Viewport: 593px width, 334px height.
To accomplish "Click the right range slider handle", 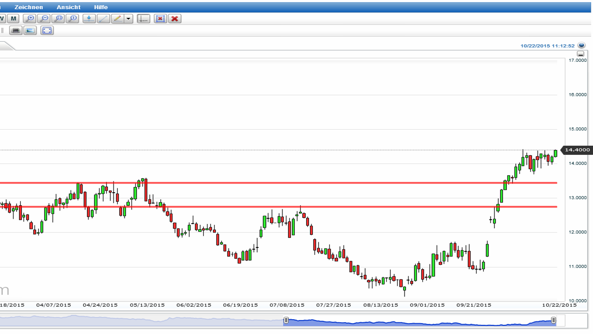I will click(553, 321).
